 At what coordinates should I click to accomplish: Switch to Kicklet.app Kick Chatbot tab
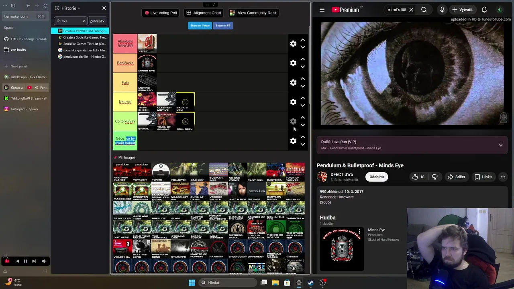tap(25, 77)
